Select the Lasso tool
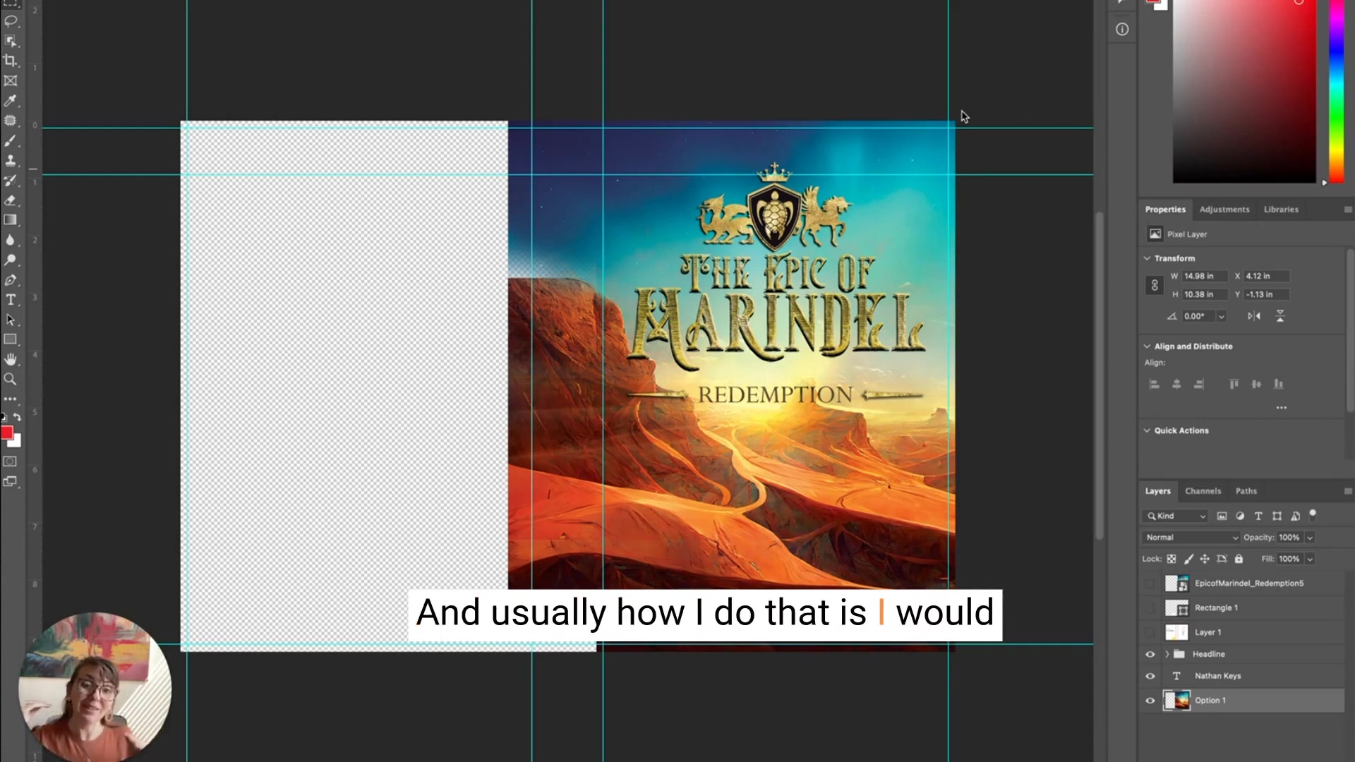The height and width of the screenshot is (762, 1355). [x=11, y=20]
